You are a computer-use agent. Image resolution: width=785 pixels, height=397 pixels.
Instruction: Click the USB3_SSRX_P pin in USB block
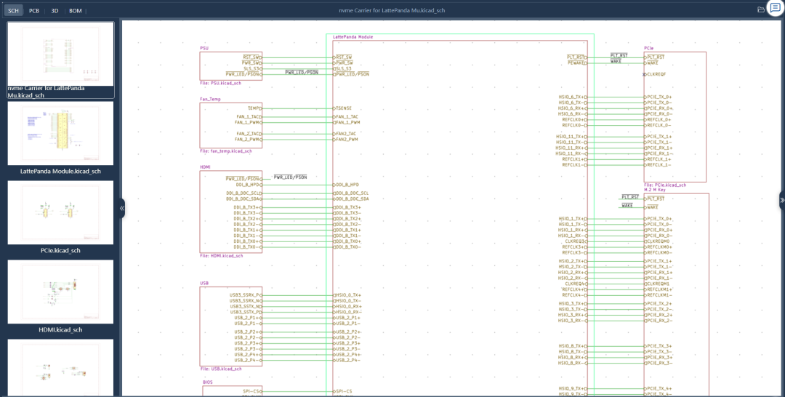click(x=246, y=295)
